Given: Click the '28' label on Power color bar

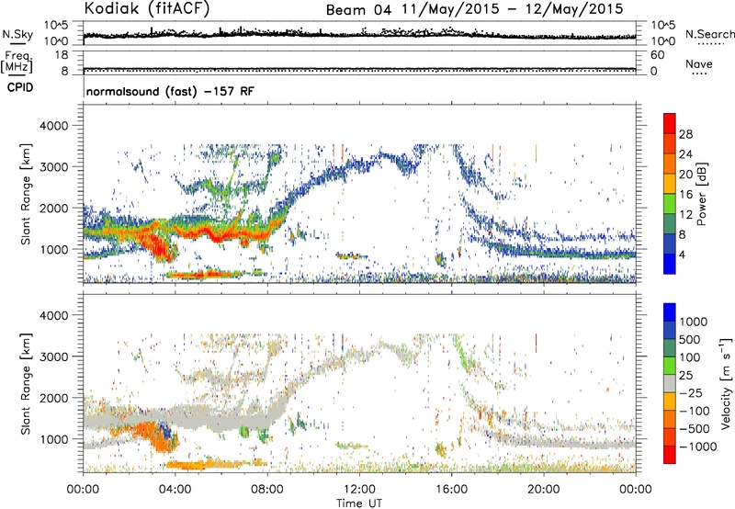Looking at the screenshot, I should [685, 134].
